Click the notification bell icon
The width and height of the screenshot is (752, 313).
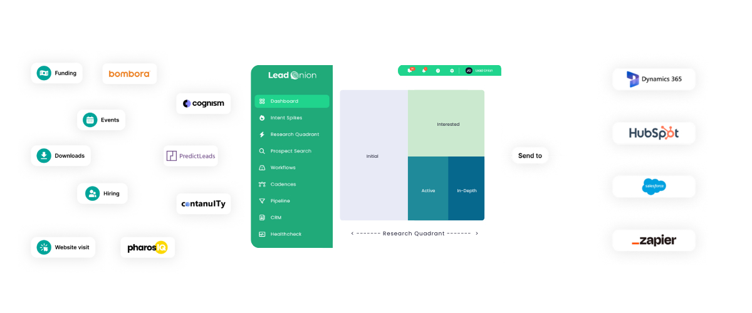(424, 71)
